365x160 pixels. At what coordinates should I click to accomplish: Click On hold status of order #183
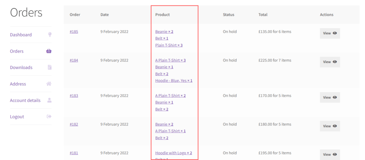point(230,96)
